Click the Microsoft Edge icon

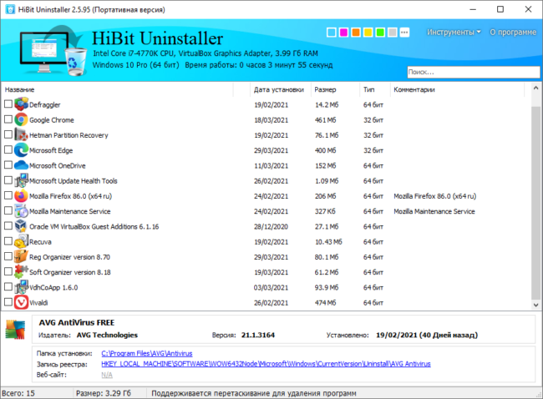coord(21,150)
